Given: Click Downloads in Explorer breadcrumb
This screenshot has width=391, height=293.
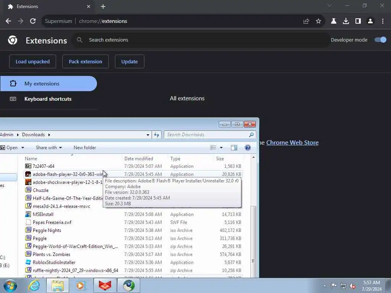Looking at the screenshot, I should point(34,135).
